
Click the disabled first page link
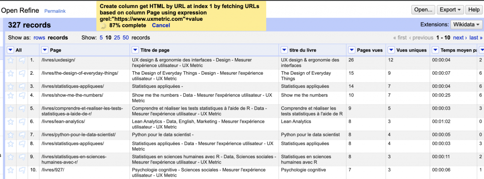click(x=400, y=38)
